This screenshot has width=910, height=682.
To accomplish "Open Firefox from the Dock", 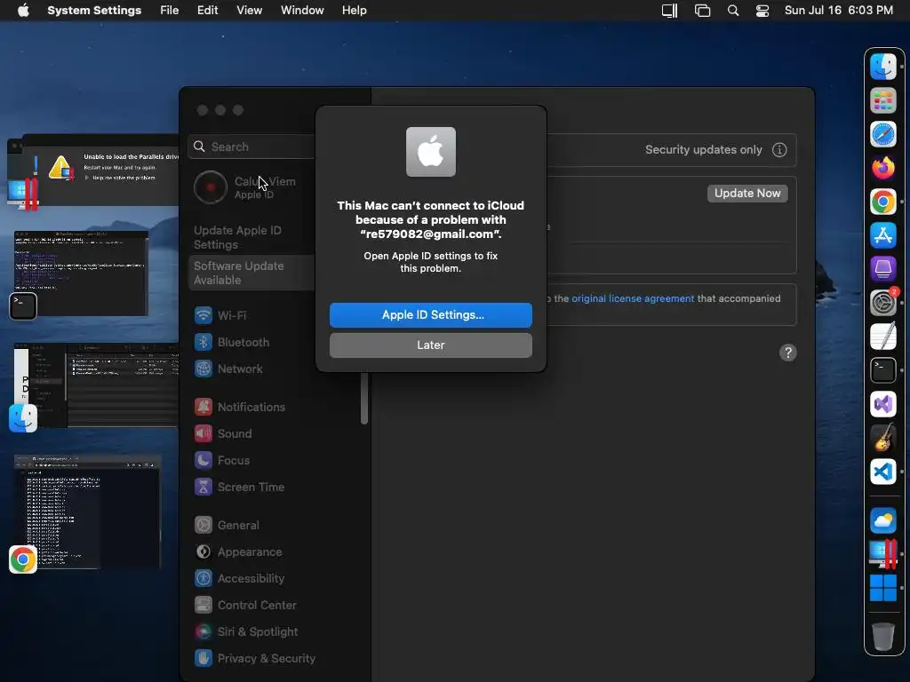I will pyautogui.click(x=883, y=168).
